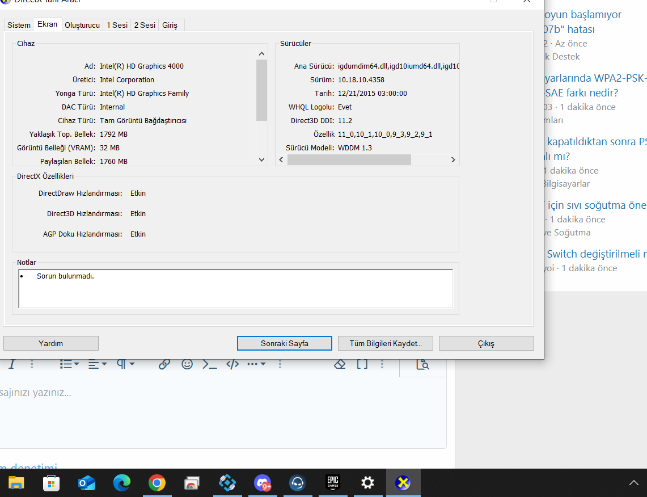Open Discord from taskbar

(263, 483)
